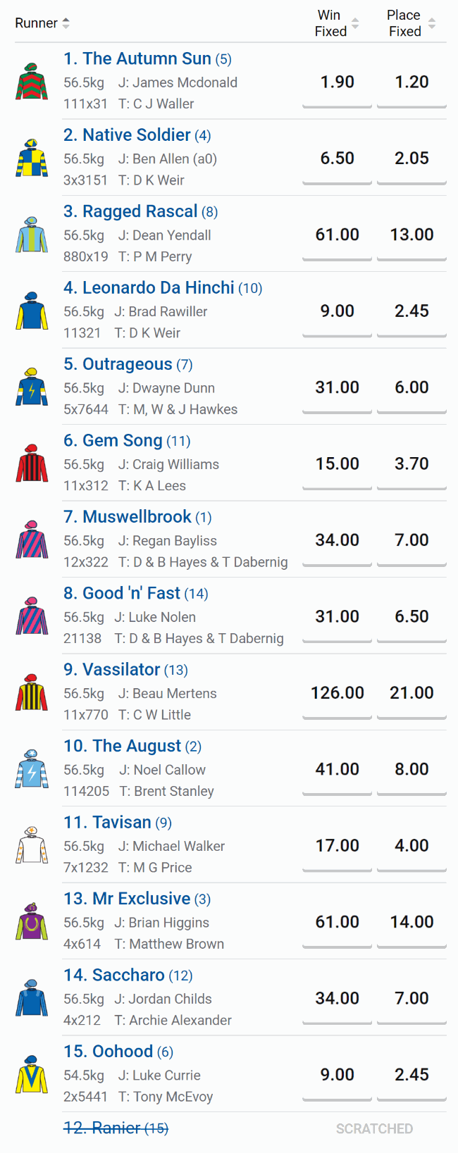
Task: Click Ragged Rascal's jockey silks icon
Action: coord(32,235)
